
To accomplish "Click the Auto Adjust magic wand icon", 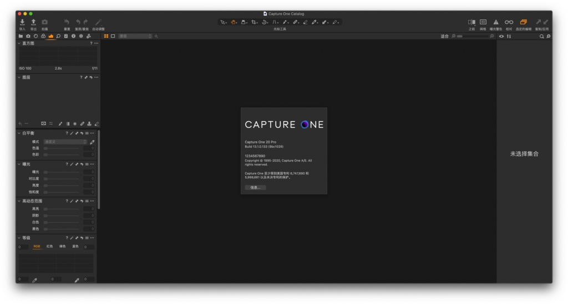I will point(98,22).
